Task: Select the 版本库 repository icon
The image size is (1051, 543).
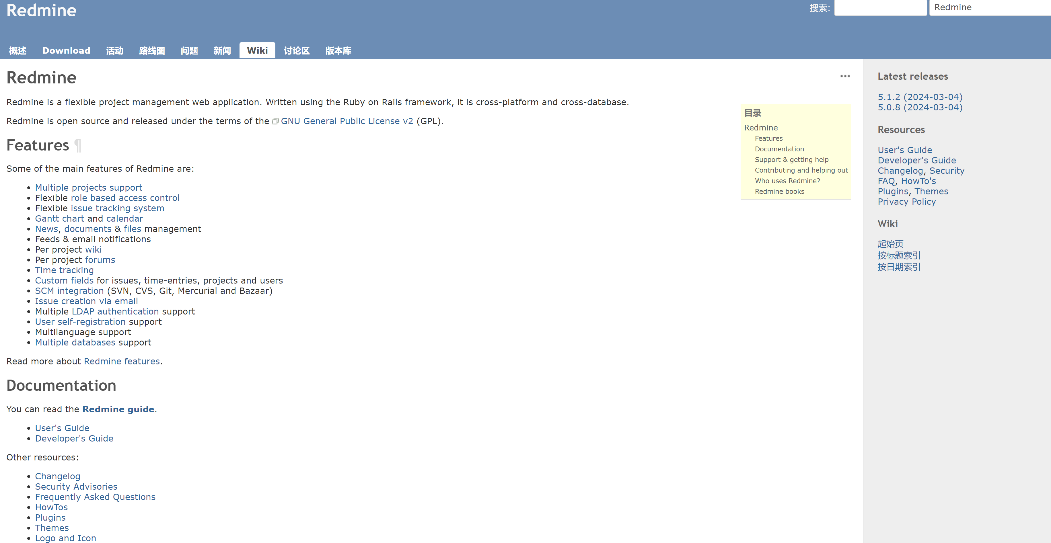Action: pyautogui.click(x=339, y=50)
